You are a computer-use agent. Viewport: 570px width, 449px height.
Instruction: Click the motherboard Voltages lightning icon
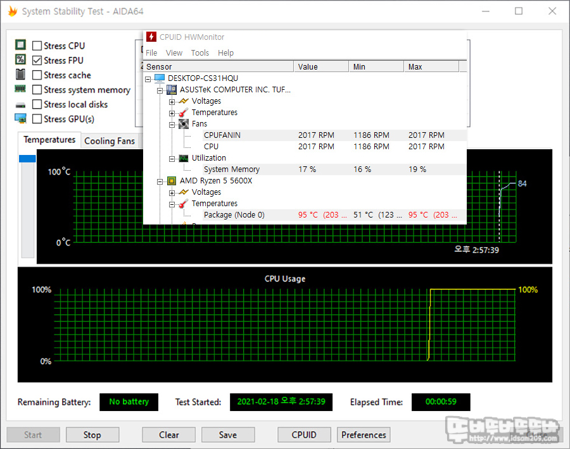click(x=184, y=101)
